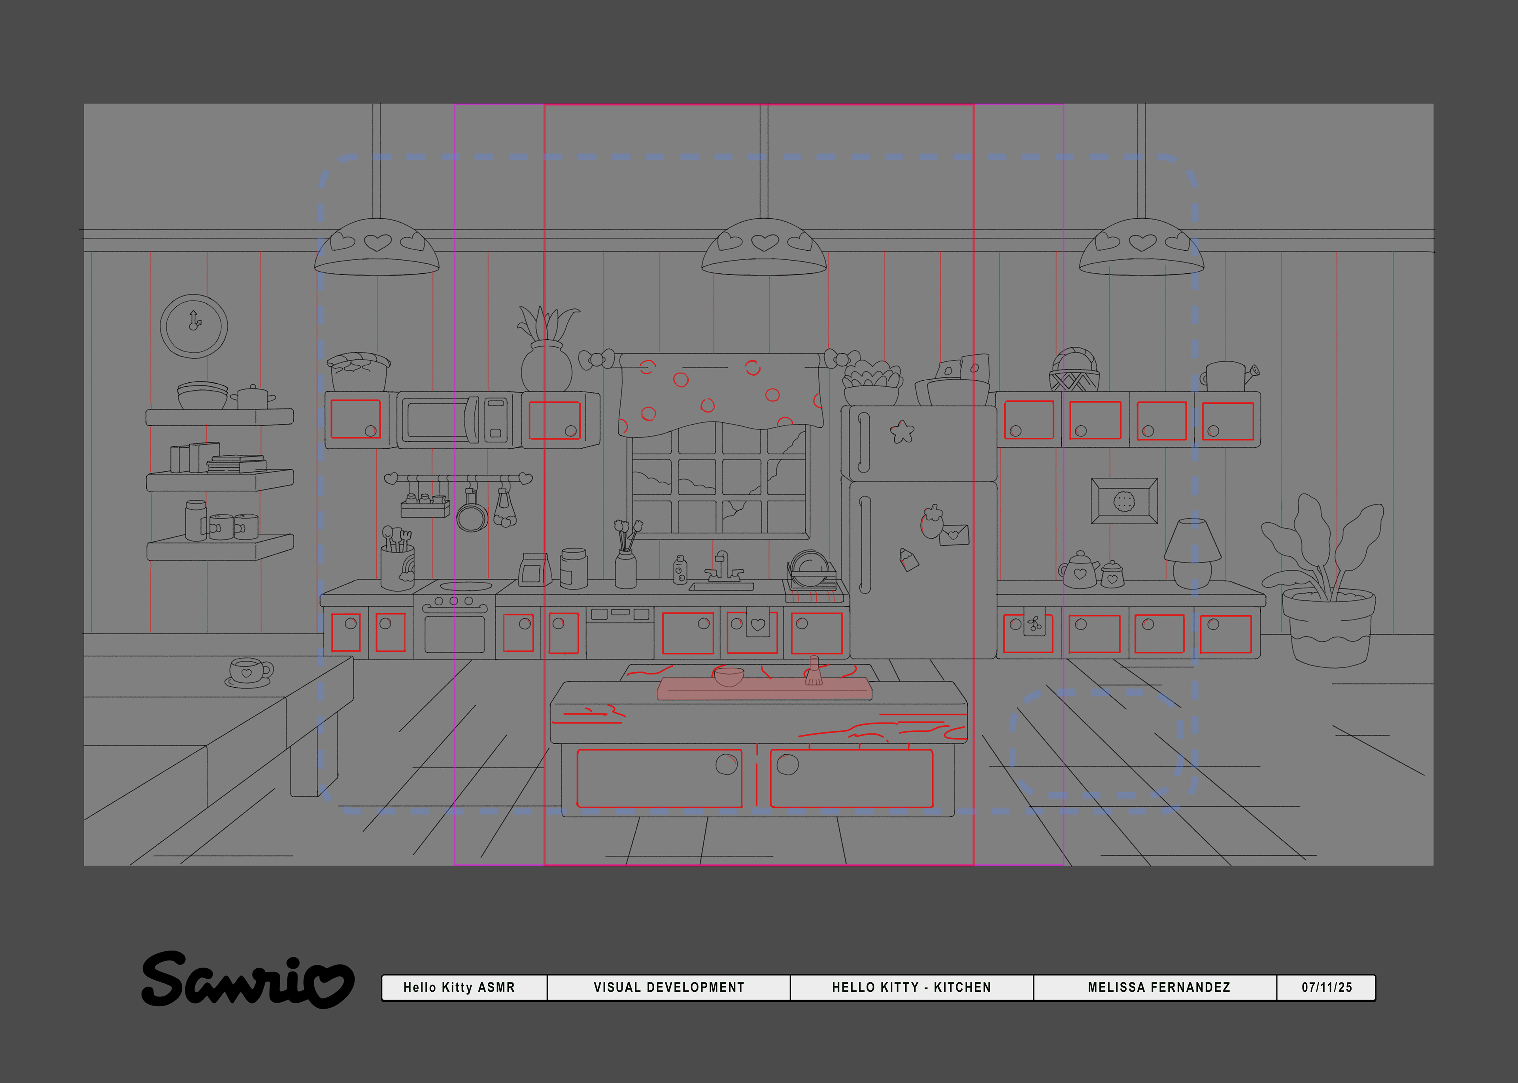Image resolution: width=1518 pixels, height=1083 pixels.
Task: Click the wall clock drawing
Action: tap(194, 326)
